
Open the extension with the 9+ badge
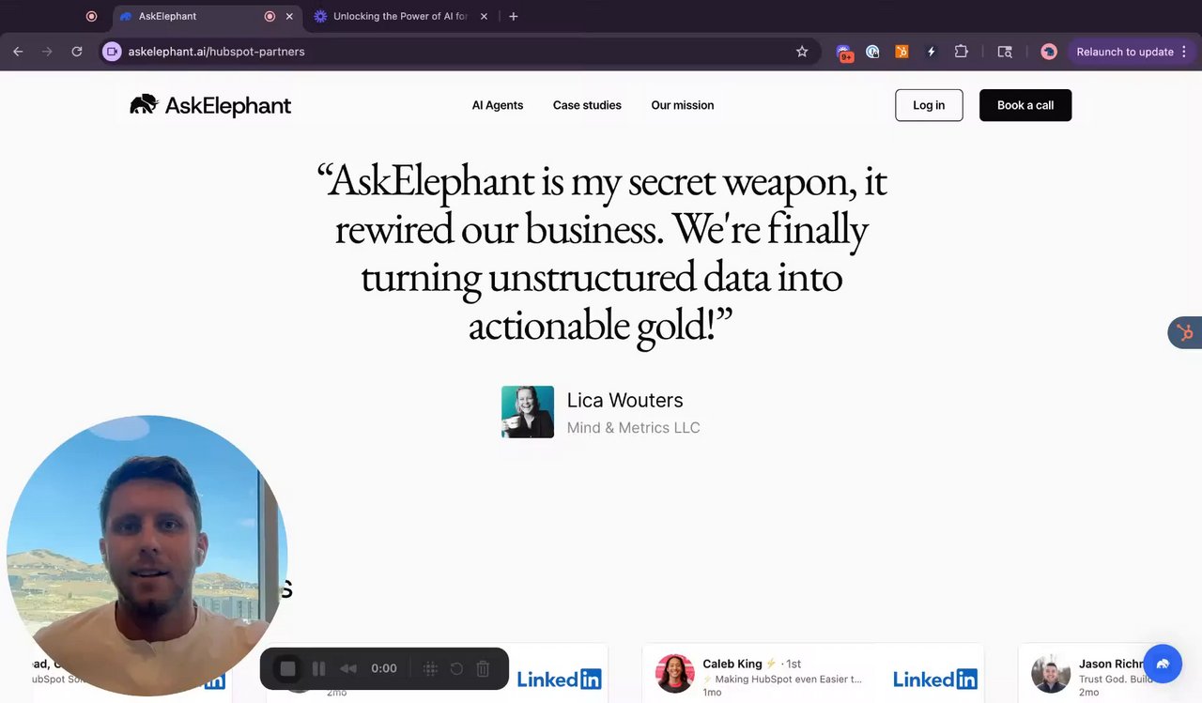[844, 53]
